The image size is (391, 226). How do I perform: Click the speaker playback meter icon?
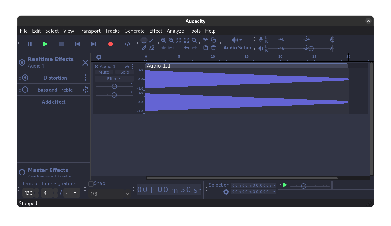(261, 48)
